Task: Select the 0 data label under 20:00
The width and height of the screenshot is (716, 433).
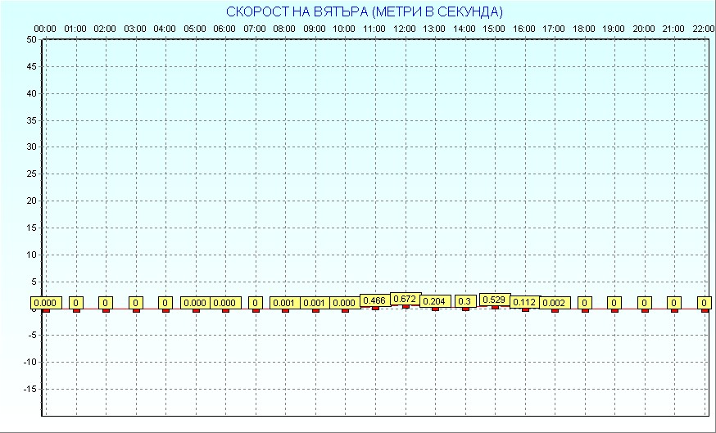Action: [644, 303]
